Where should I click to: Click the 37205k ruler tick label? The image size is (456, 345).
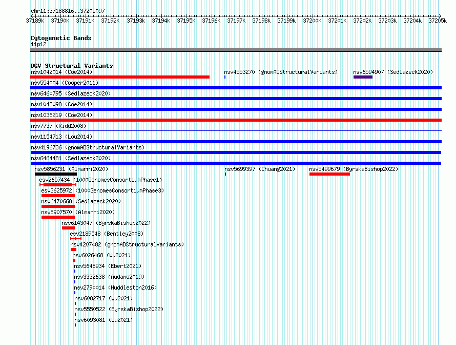(438, 21)
